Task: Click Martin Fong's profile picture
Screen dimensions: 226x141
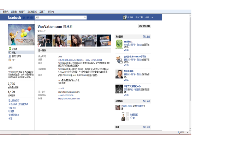Action: click(x=118, y=108)
